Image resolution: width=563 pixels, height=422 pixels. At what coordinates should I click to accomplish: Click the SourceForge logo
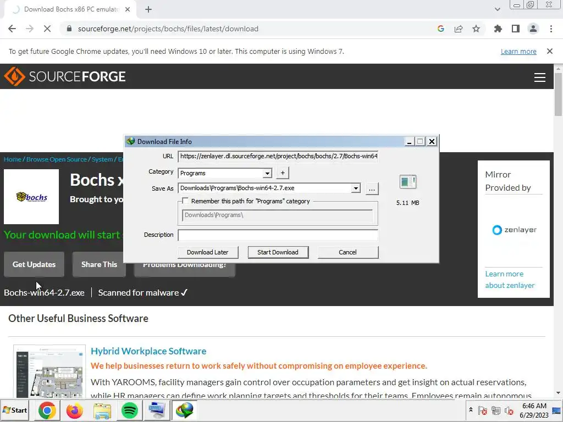[65, 76]
